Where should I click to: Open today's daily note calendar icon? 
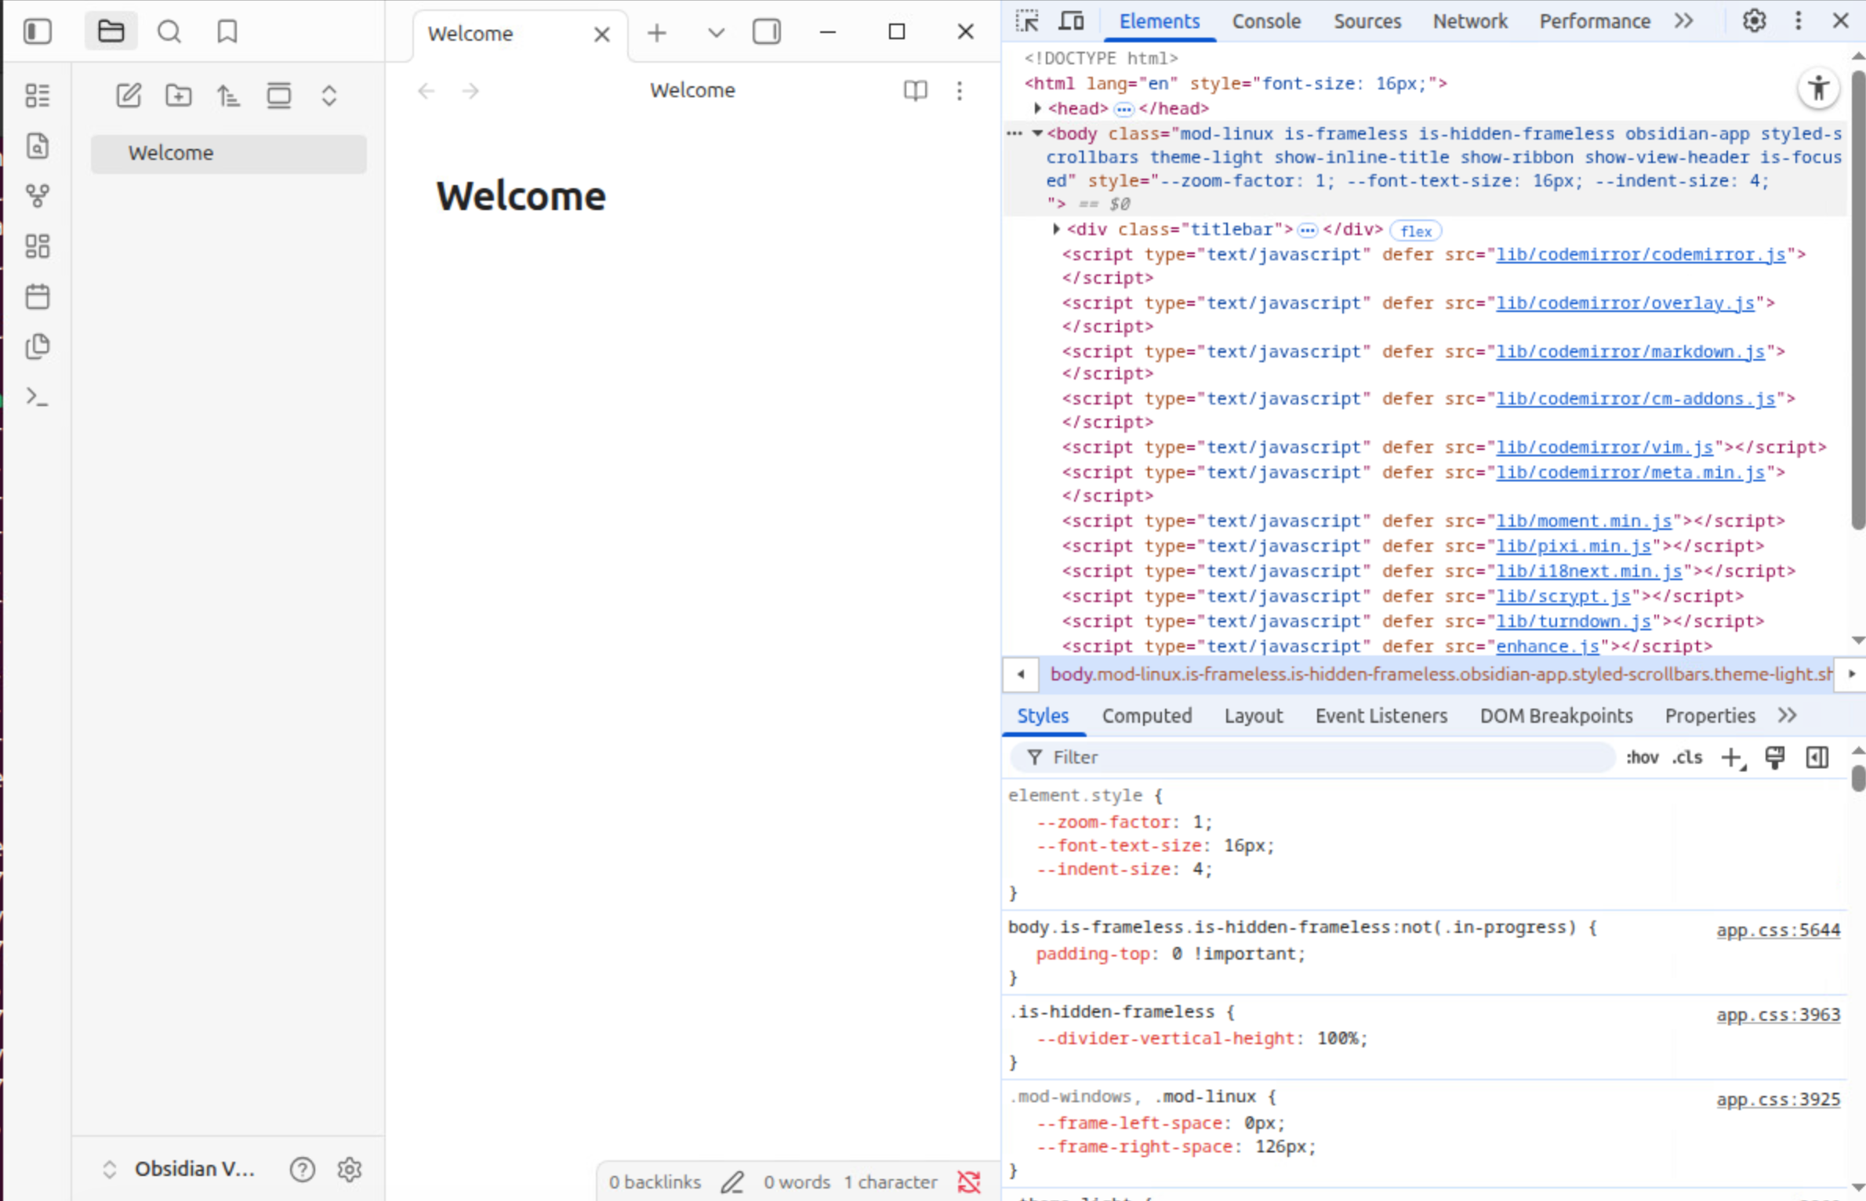(37, 296)
